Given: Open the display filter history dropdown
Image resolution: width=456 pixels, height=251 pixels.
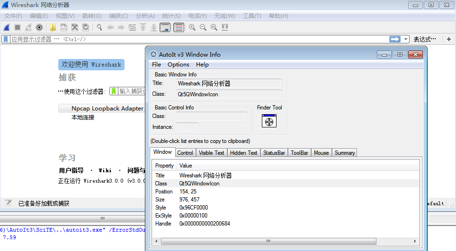Looking at the screenshot, I should point(406,39).
